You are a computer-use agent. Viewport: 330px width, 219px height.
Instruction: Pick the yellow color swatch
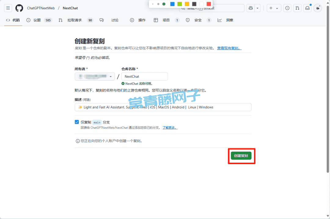point(187,4)
